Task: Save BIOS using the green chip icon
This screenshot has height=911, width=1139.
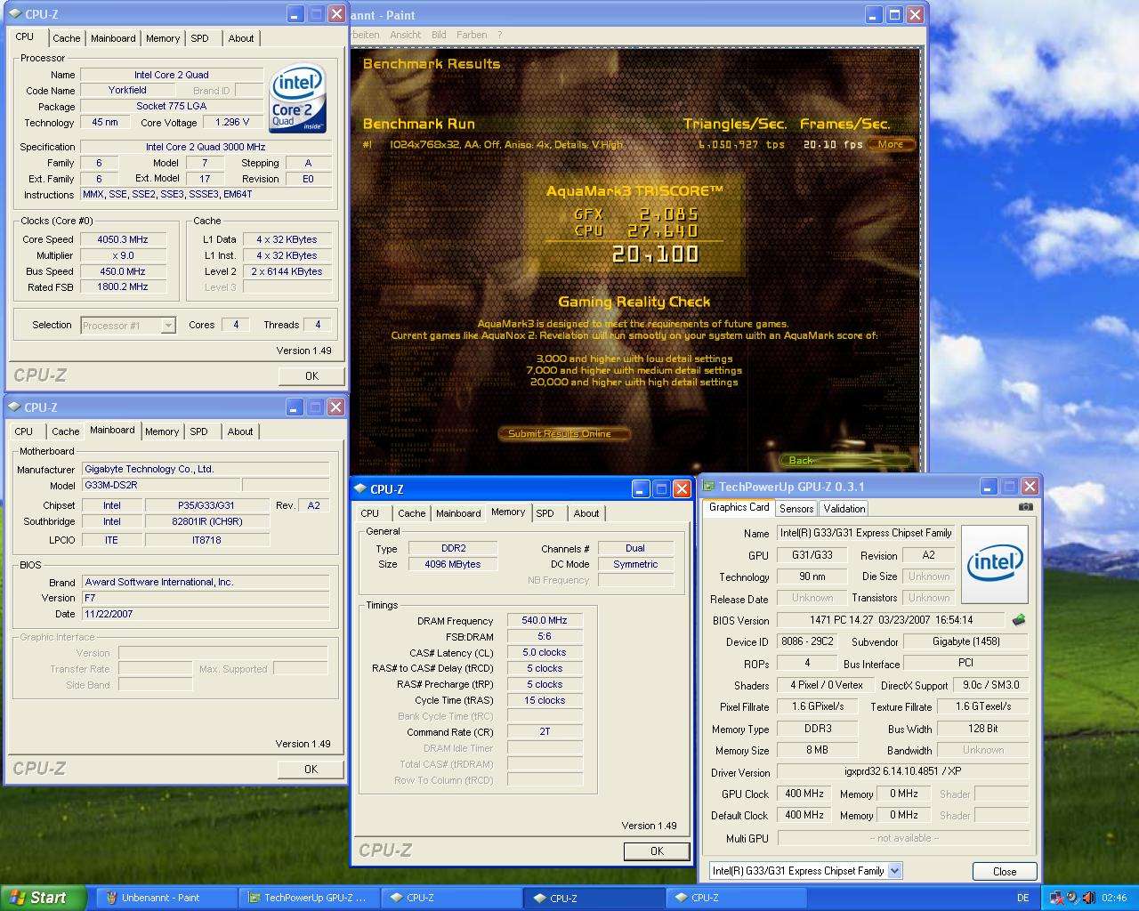Action: point(1018,620)
